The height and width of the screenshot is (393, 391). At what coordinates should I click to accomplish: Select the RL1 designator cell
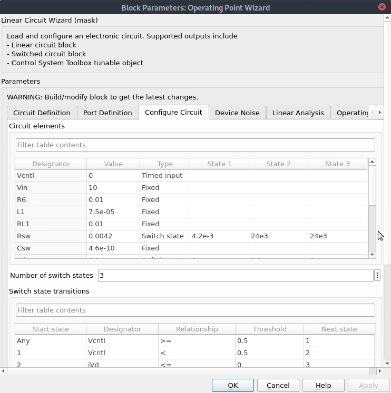tap(51, 224)
